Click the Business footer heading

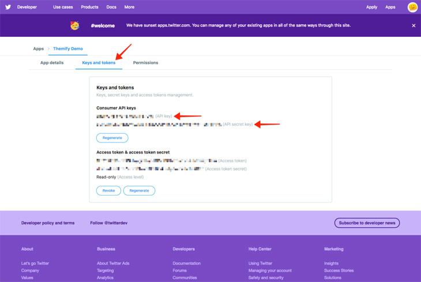[x=106, y=249]
